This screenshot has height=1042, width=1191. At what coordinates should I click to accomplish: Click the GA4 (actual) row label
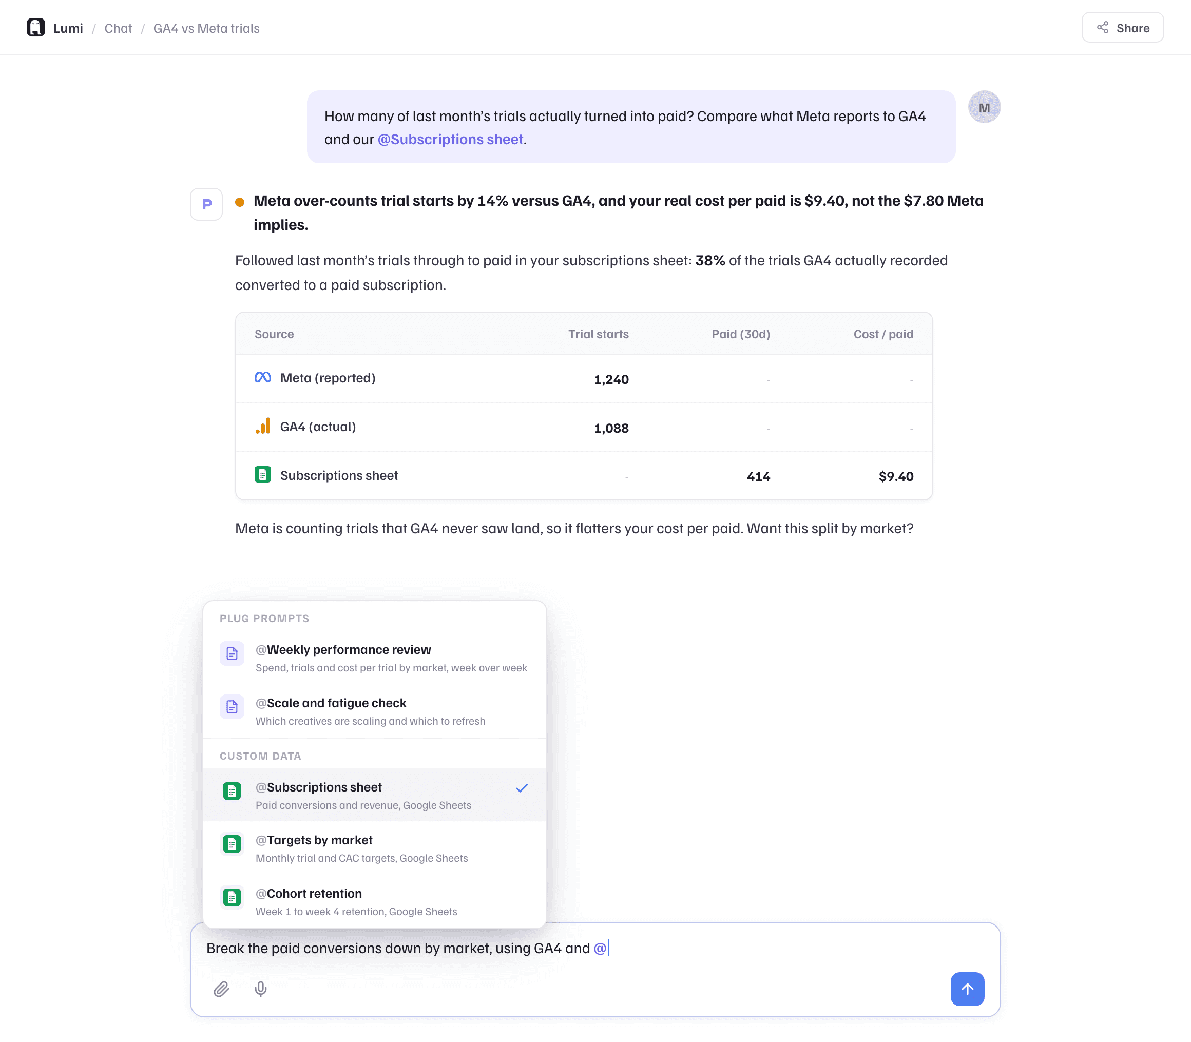point(318,427)
